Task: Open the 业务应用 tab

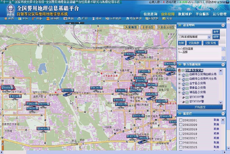Action: tap(168, 14)
